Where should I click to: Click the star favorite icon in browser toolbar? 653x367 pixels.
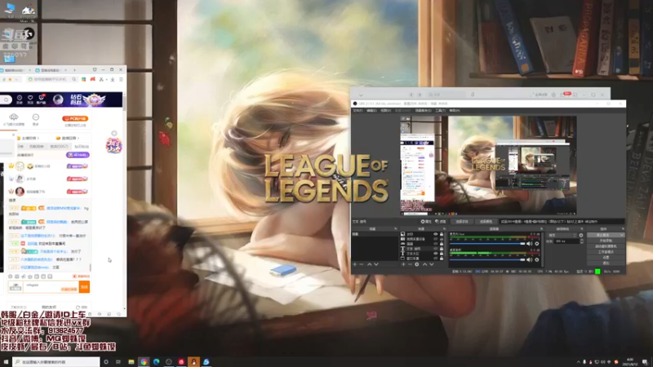10,79
